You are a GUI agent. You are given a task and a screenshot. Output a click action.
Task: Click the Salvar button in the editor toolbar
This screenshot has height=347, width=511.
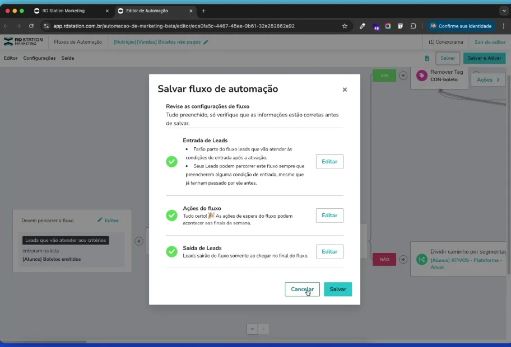pos(448,58)
